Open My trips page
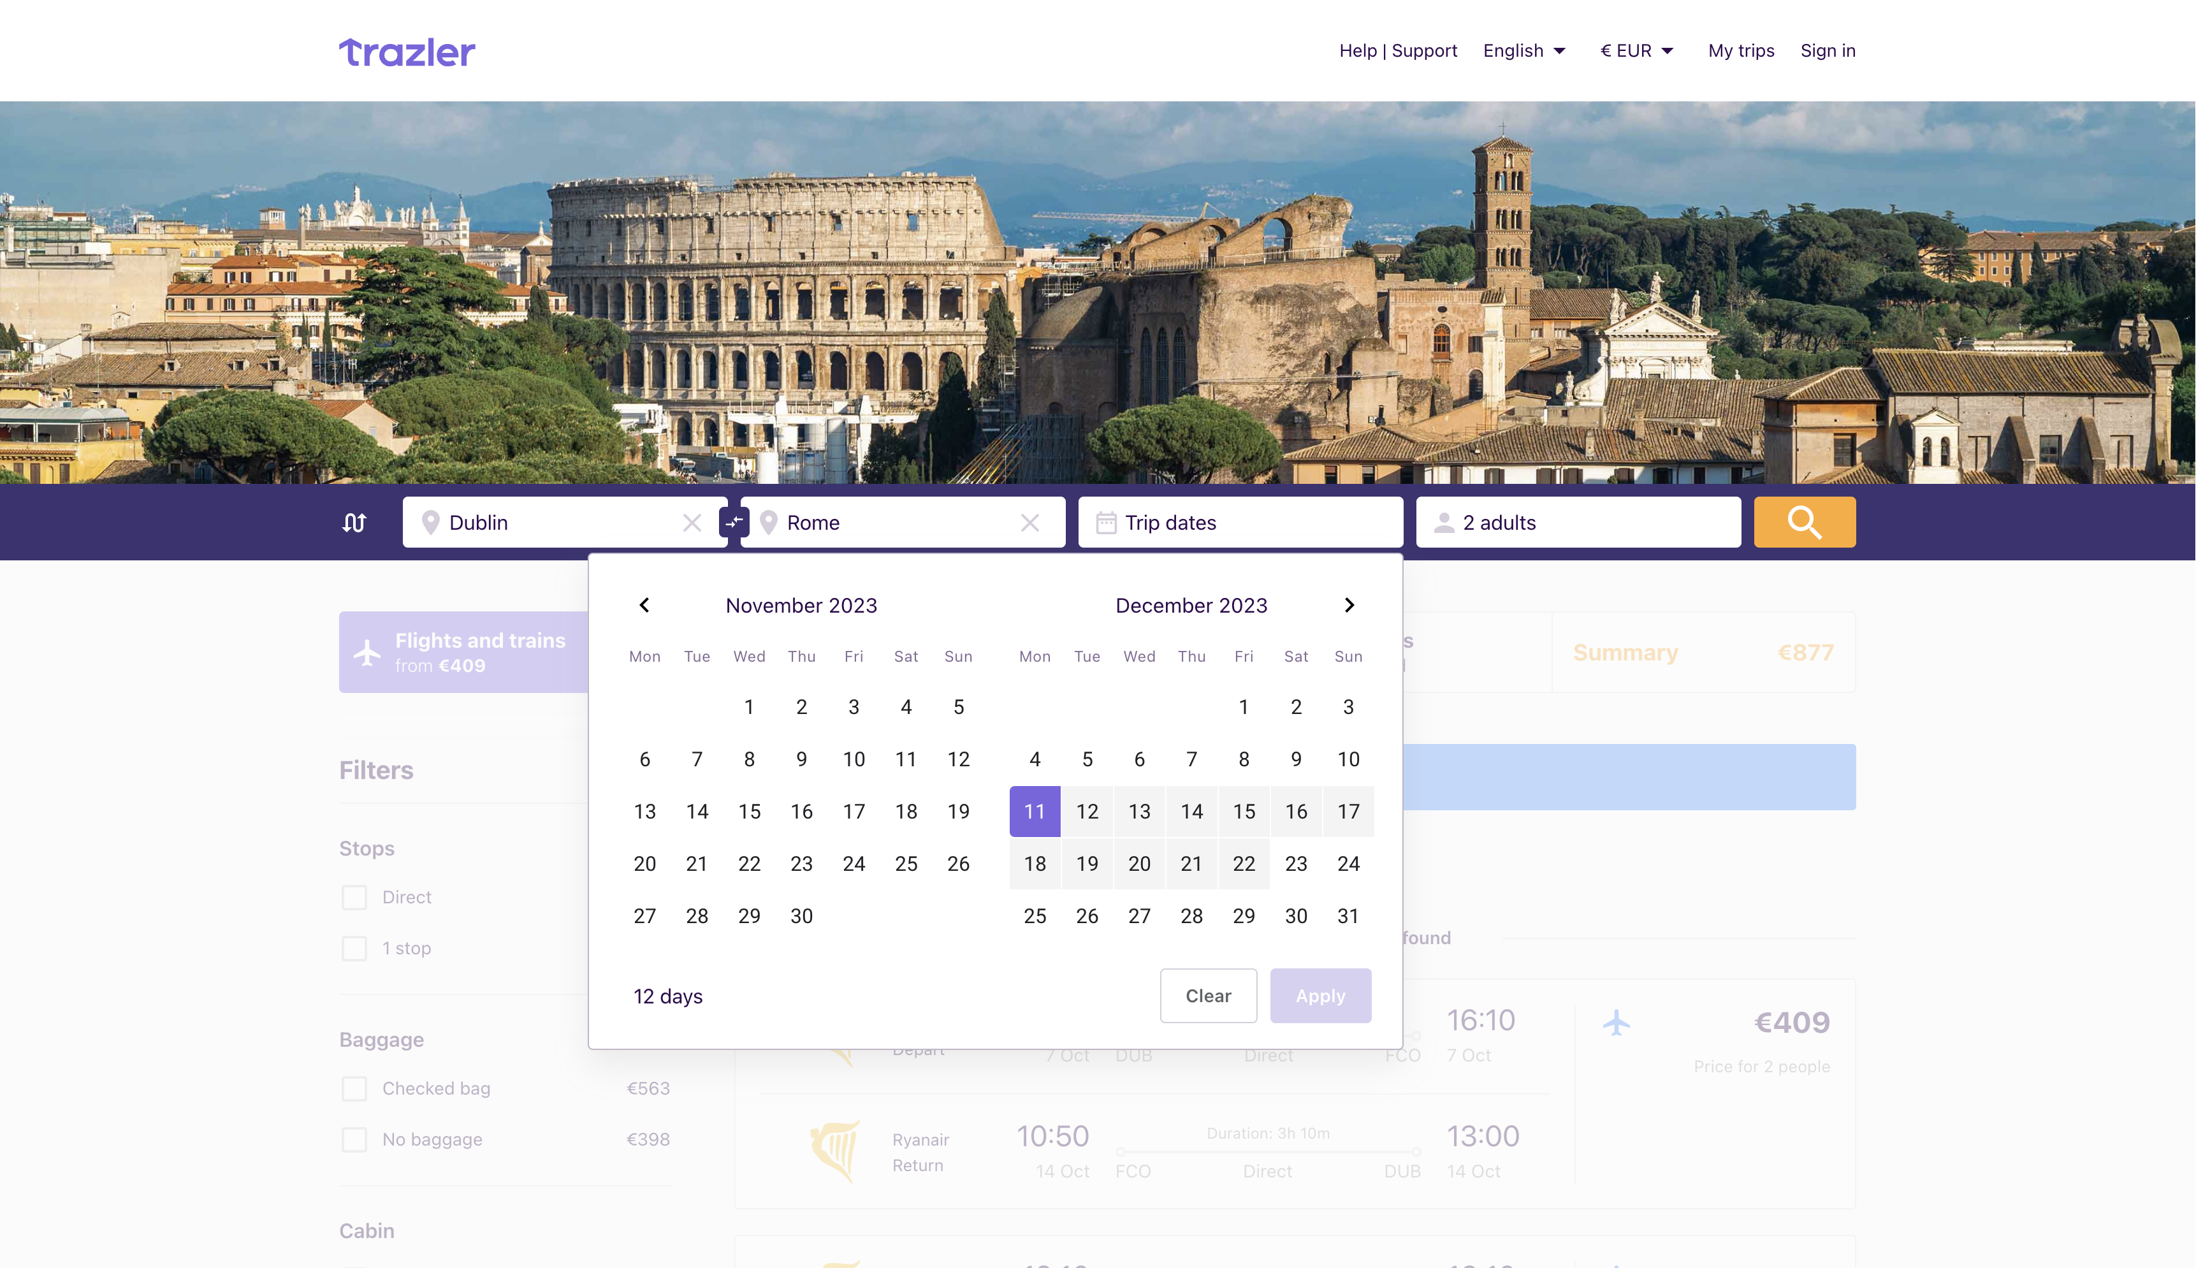The height and width of the screenshot is (1268, 2203). pos(1741,50)
